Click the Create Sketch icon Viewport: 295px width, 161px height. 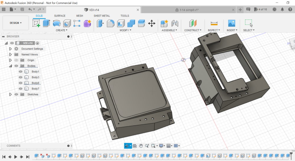36,23
